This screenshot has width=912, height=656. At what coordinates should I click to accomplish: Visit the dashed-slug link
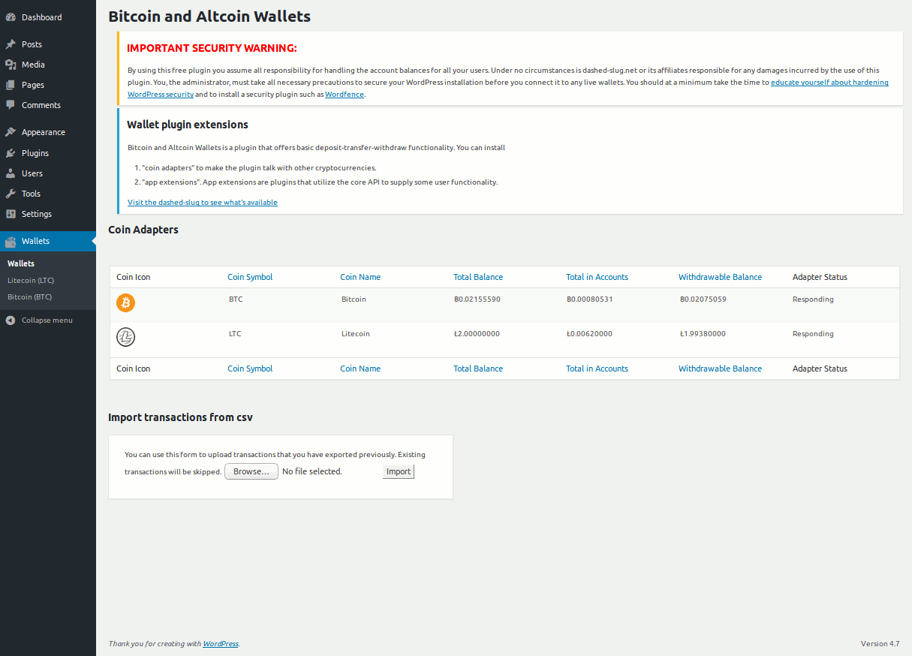pyautogui.click(x=203, y=202)
